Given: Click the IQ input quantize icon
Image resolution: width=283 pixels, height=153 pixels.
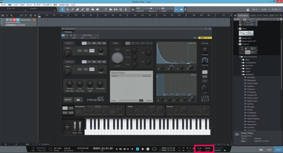Looking at the screenshot, I should 133,10.
